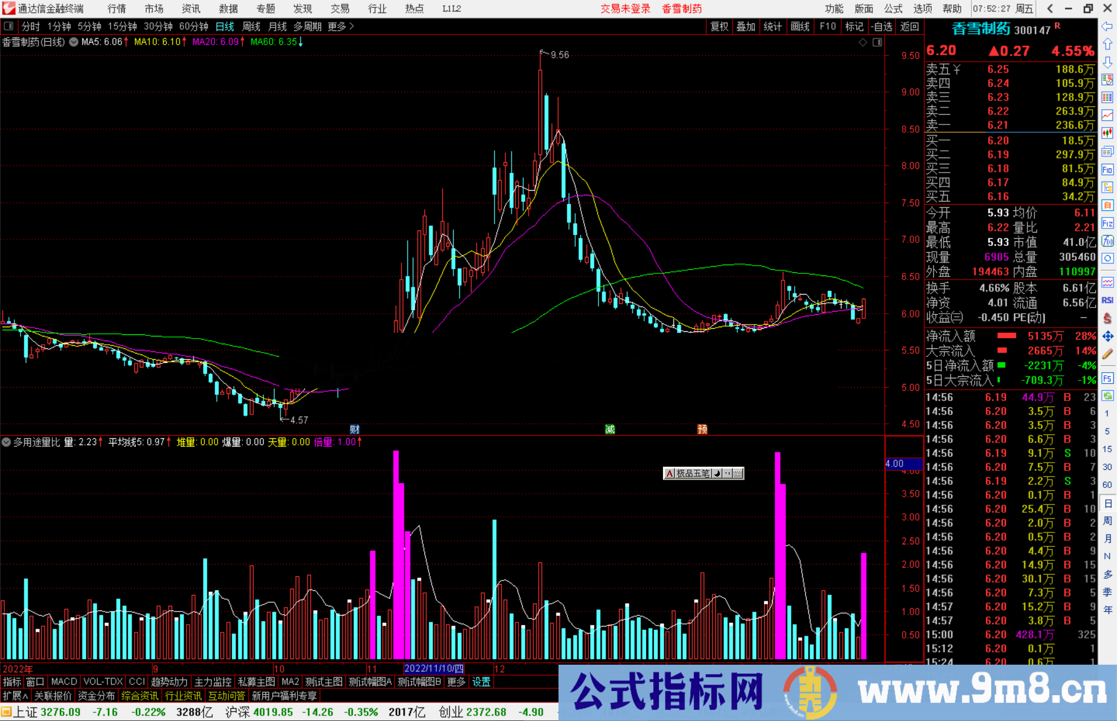Expand the 香雪制药(日线) indicator dropdown circle
This screenshot has height=721, width=1117.
73,42
